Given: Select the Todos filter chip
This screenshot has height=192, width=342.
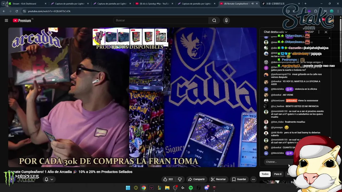Looking at the screenshot, I should click(265, 174).
